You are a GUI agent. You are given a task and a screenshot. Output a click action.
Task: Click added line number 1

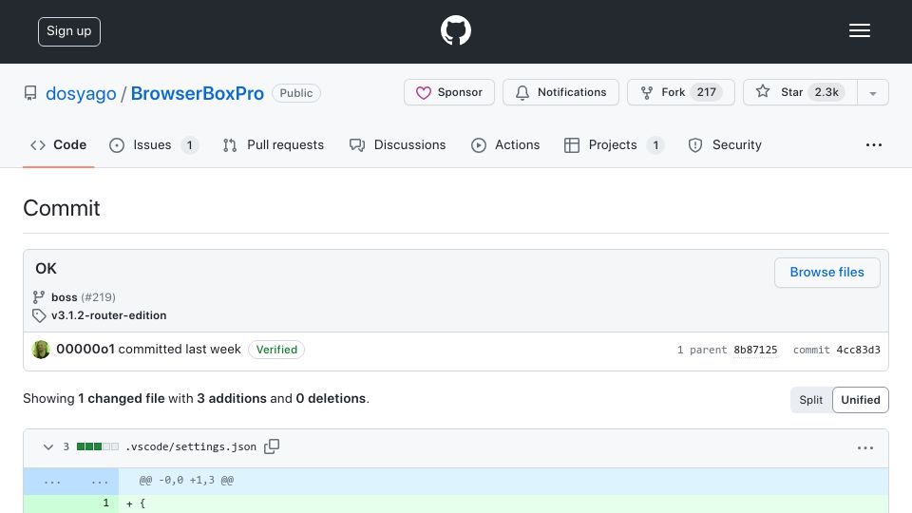point(105,503)
